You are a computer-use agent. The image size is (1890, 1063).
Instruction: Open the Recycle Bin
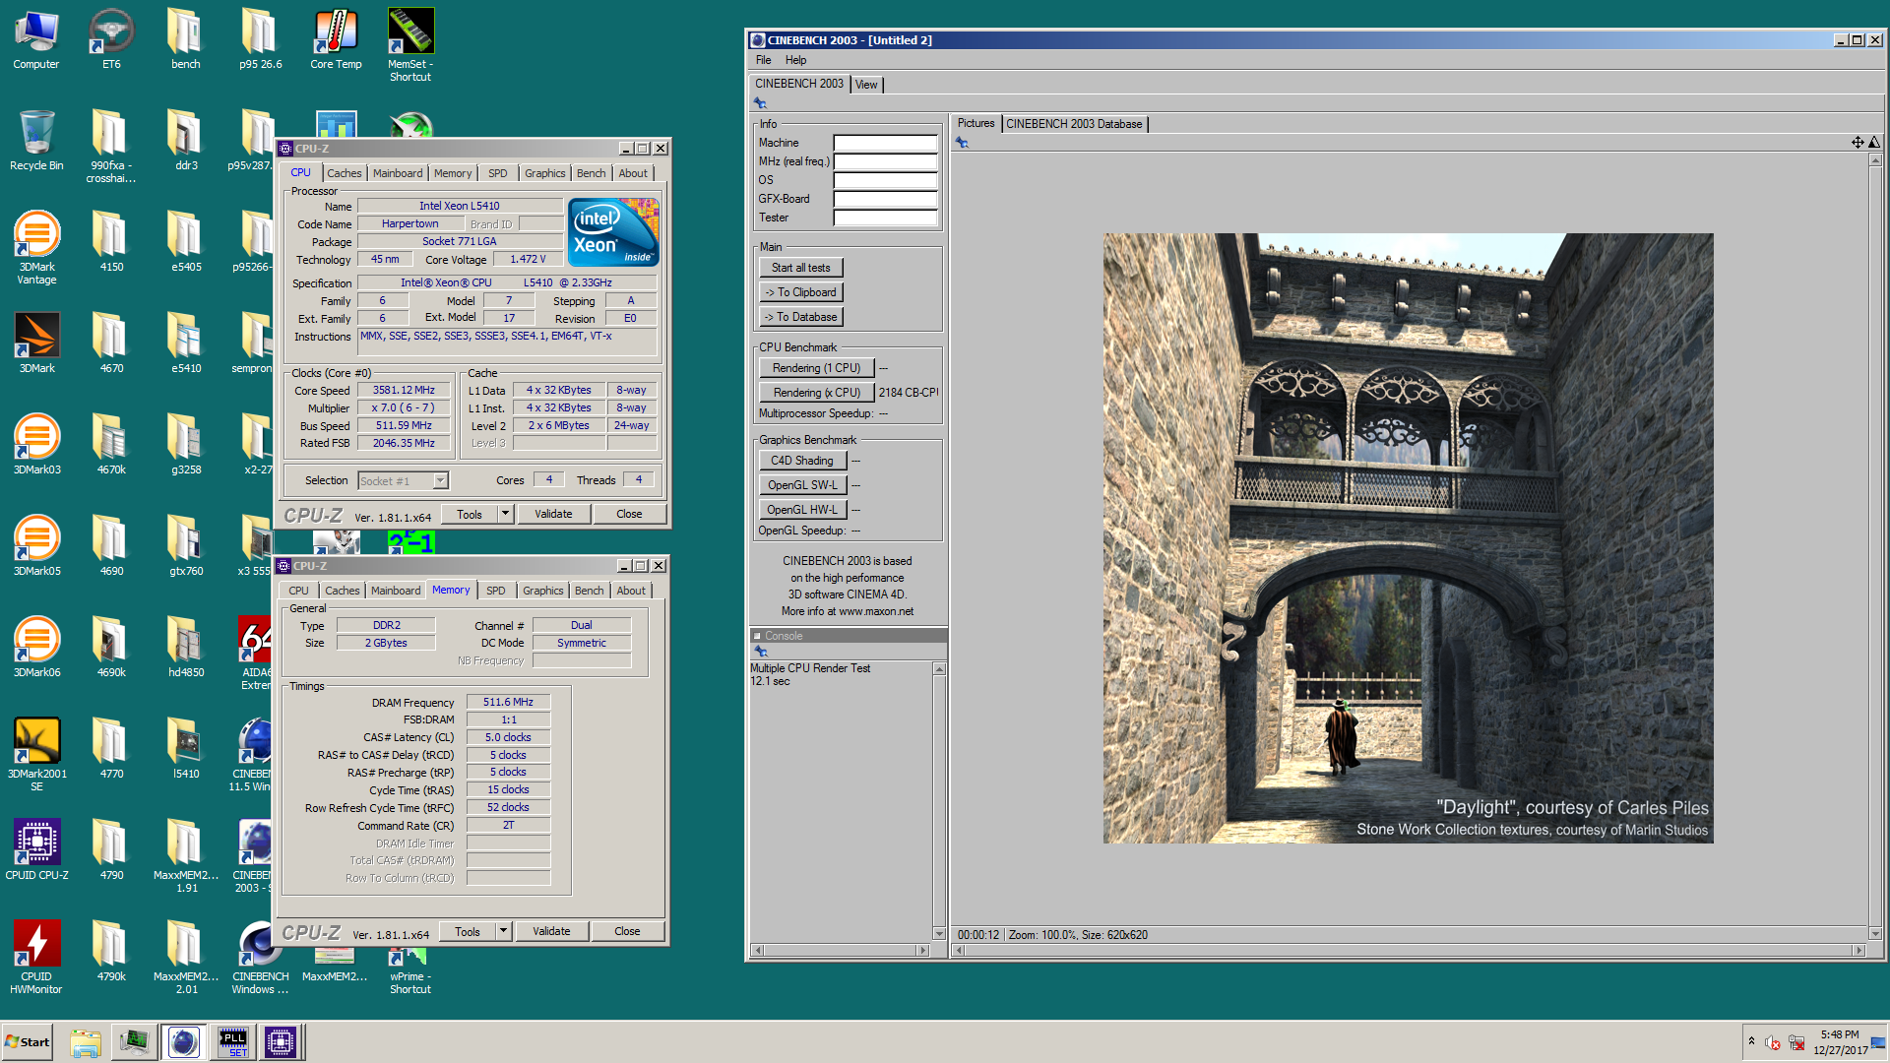36,140
